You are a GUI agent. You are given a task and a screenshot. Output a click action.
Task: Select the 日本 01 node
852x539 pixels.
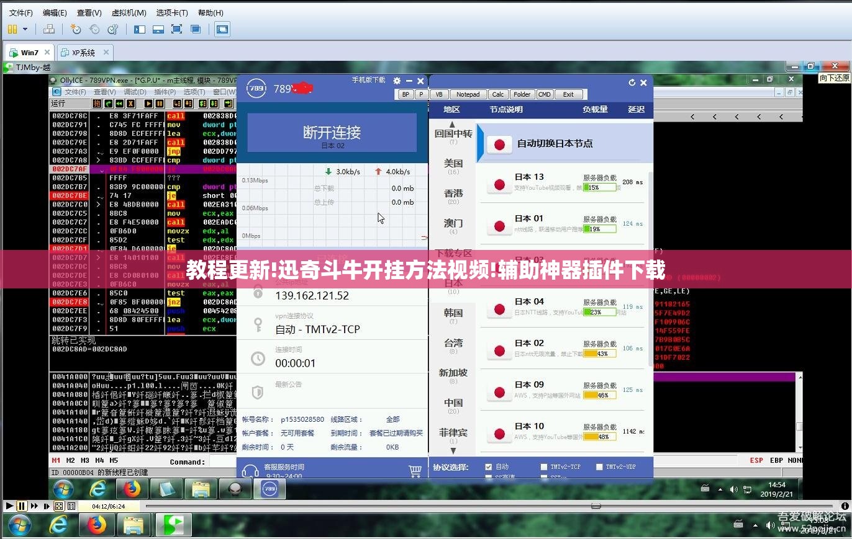[562, 224]
